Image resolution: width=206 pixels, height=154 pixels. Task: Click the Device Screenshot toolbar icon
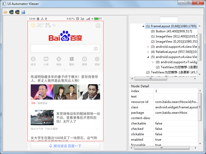(x=11, y=12)
